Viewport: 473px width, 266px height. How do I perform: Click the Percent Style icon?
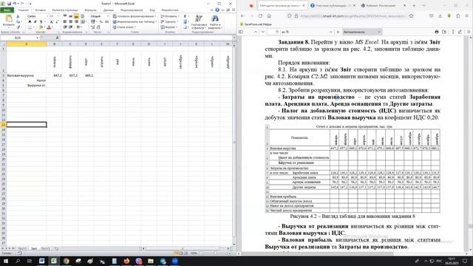tap(101, 21)
